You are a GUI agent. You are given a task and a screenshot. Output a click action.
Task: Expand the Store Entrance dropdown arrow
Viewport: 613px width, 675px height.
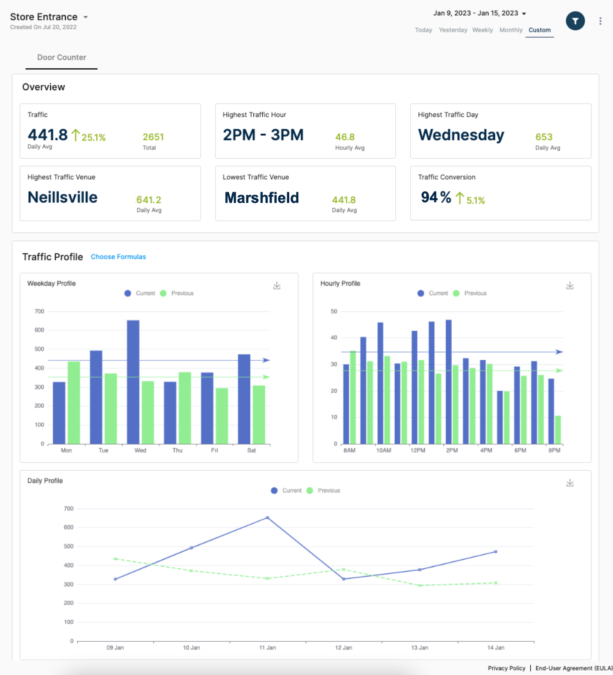[85, 17]
